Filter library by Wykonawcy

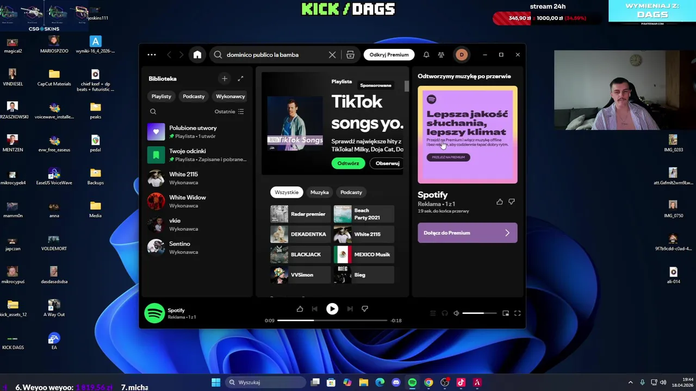[231, 97]
